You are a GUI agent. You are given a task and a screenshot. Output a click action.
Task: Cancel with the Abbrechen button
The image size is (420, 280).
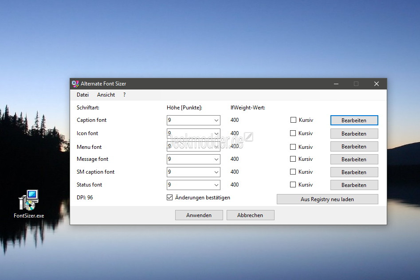(x=251, y=215)
